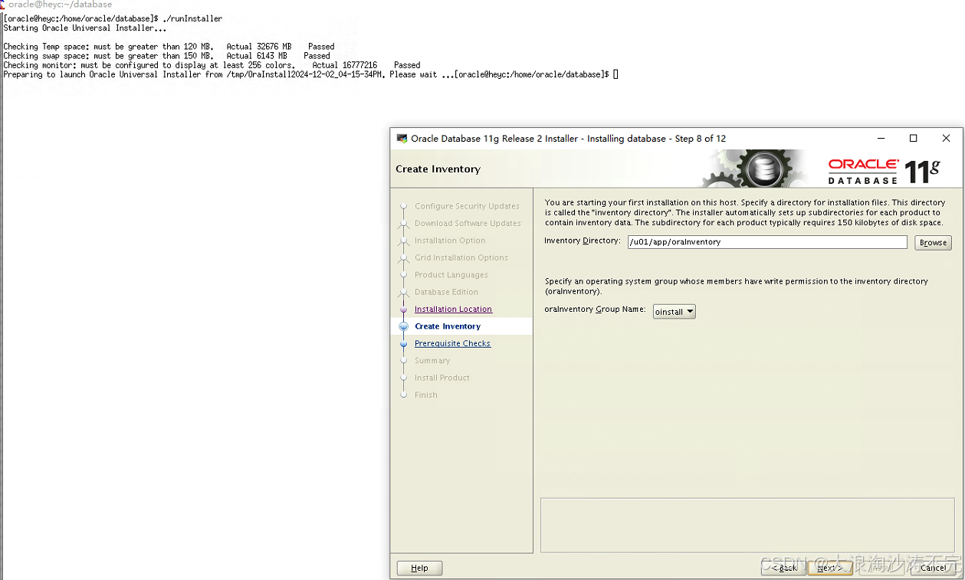965x580 pixels.
Task: Click the Installation Option step
Action: [450, 241]
